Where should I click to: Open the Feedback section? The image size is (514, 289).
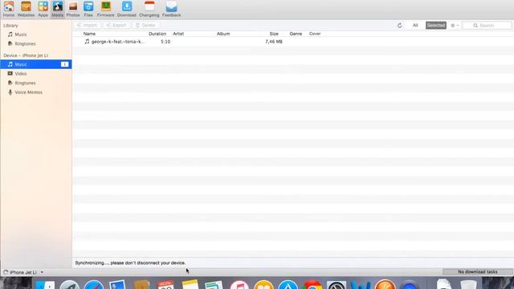point(171,9)
